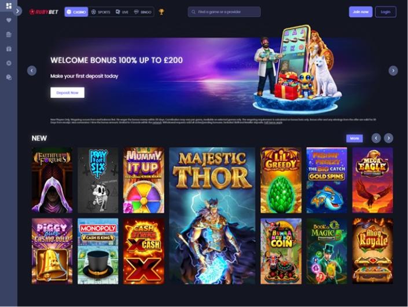Open the trophy tournaments icon
This screenshot has height=307, width=408.
[161, 12]
